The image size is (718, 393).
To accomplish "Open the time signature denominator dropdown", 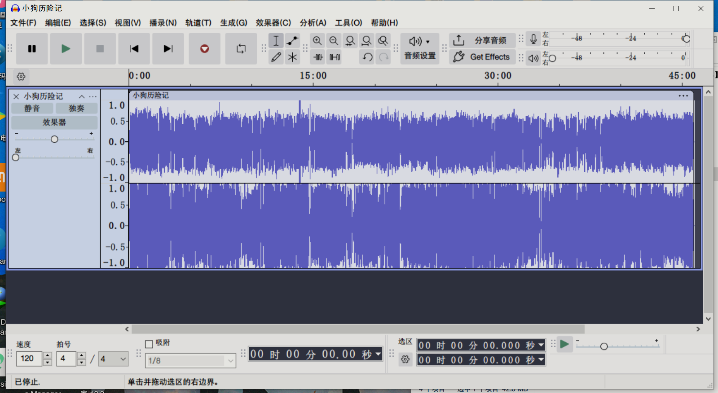I will point(114,359).
